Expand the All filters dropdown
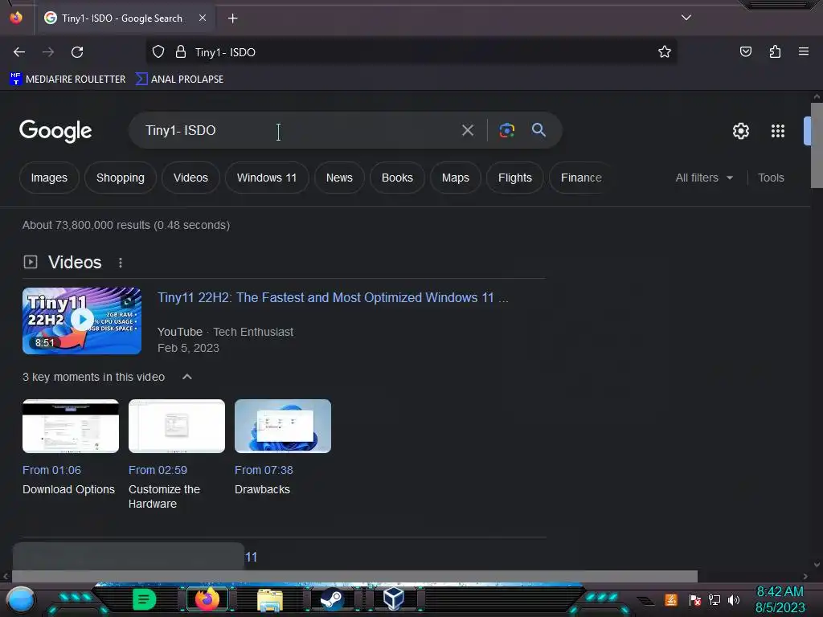Image resolution: width=823 pixels, height=617 pixels. pyautogui.click(x=704, y=178)
